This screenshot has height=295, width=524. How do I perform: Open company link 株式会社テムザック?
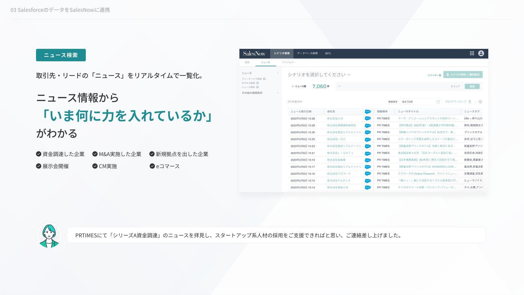tap(339, 181)
